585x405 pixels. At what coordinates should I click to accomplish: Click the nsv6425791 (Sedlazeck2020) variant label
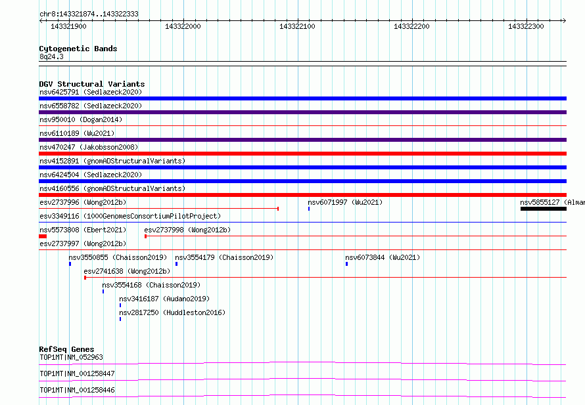[91, 92]
